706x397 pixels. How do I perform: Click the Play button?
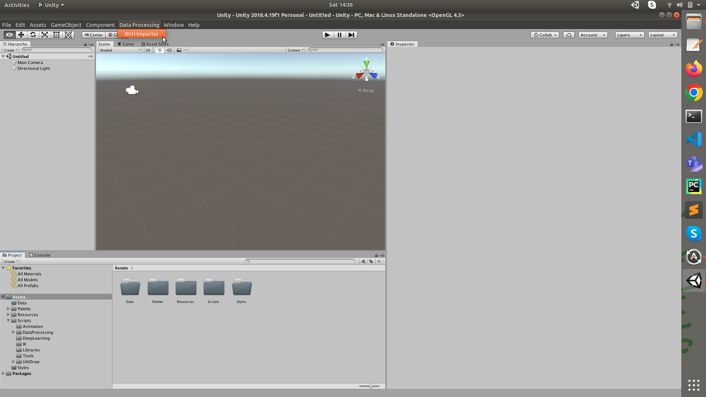(327, 35)
